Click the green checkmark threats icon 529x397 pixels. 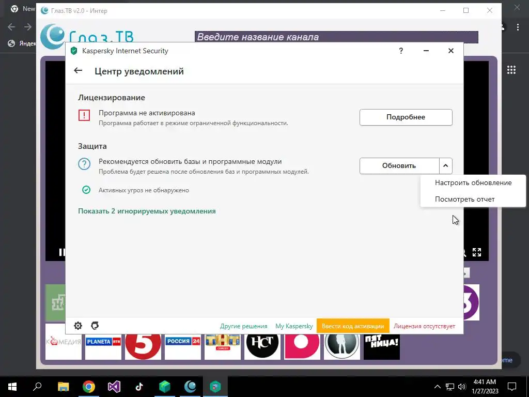86,190
